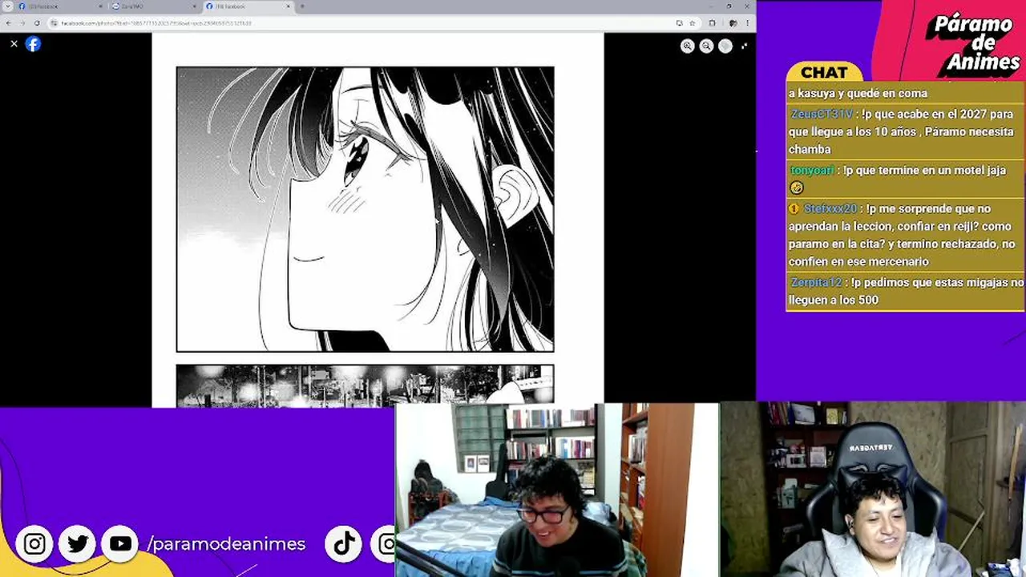Viewport: 1026px width, 577px height.
Task: Enter fullscreen using the expand arrows icon
Action: coord(745,46)
